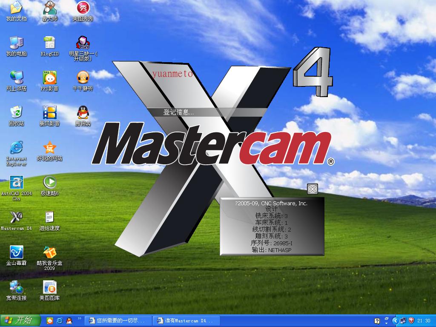This screenshot has height=327, width=436.
Task: Click the red shield security tray icon
Action: pos(412,321)
